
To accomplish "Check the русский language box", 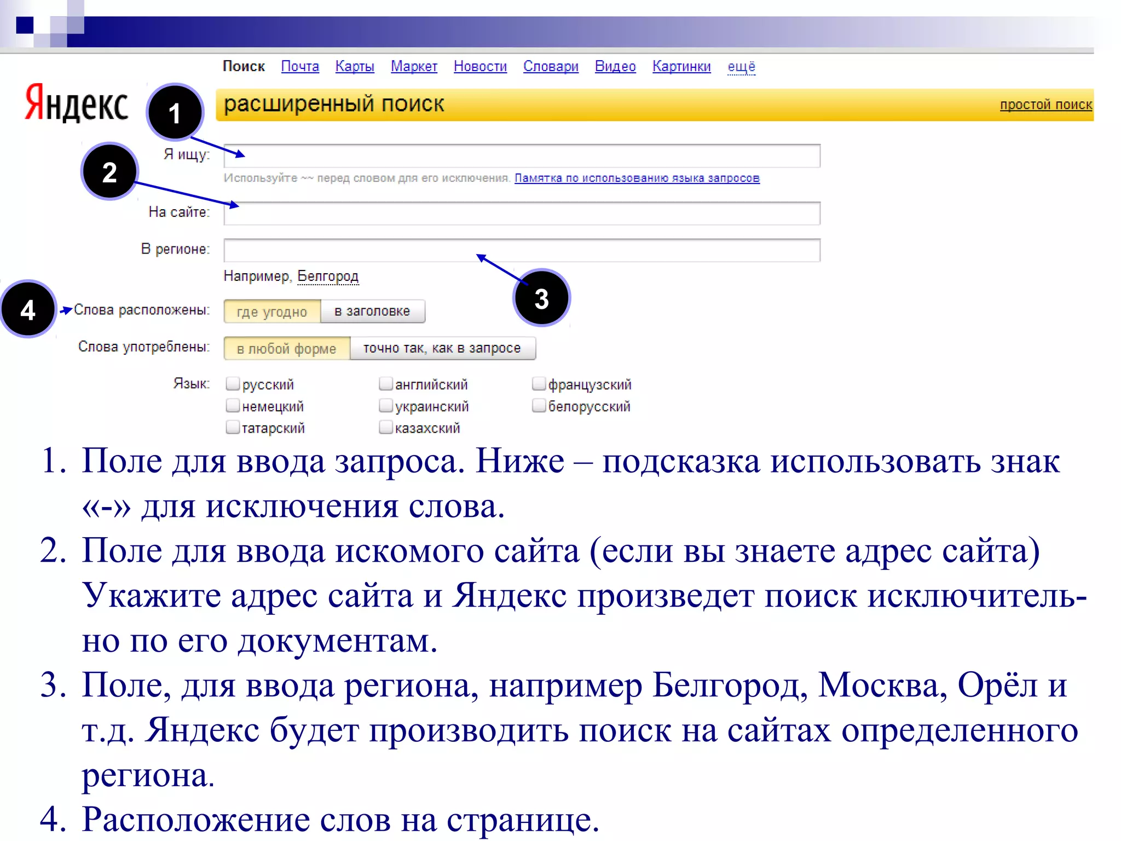I will point(233,384).
